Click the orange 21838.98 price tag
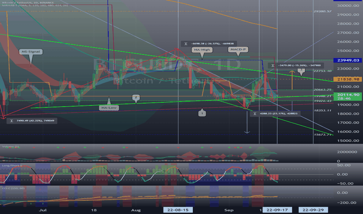Viewport: 363px width, 214px height. pyautogui.click(x=347, y=79)
